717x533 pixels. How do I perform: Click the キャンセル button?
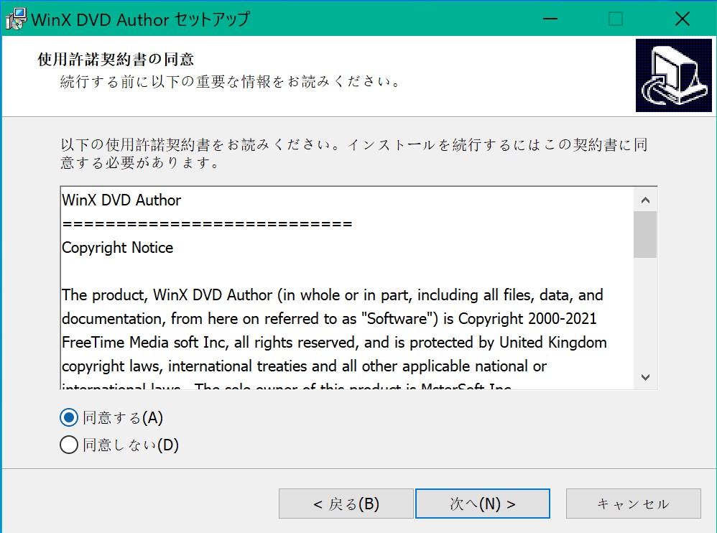pyautogui.click(x=634, y=504)
